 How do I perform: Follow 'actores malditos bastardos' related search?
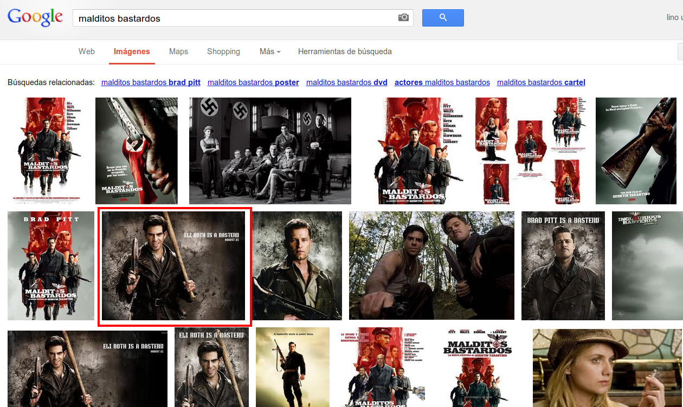pyautogui.click(x=442, y=82)
